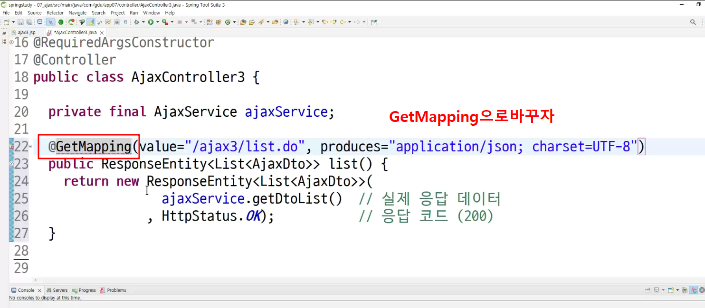This screenshot has width=705, height=308.
Task: Click the Save icon in toolbar
Action: click(x=20, y=22)
